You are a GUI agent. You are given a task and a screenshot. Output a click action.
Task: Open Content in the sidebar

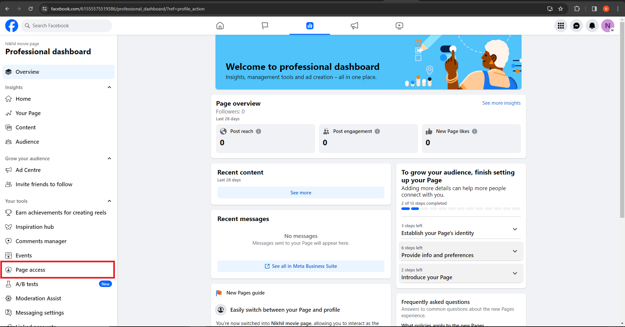coord(59,127)
